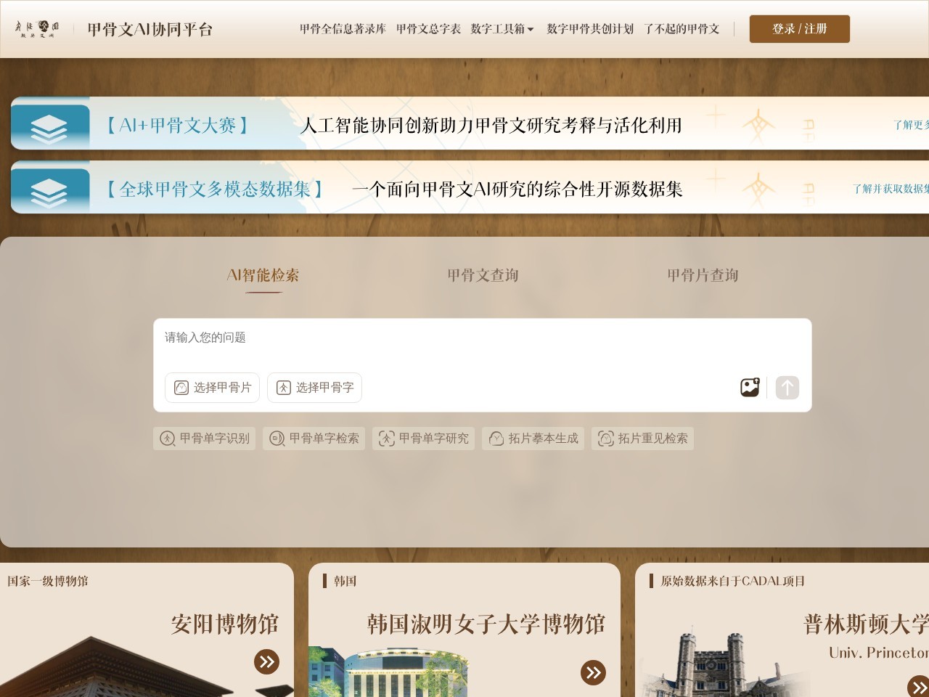The height and width of the screenshot is (697, 929).
Task: Click the 安阳博物馆 card title
Action: [225, 624]
